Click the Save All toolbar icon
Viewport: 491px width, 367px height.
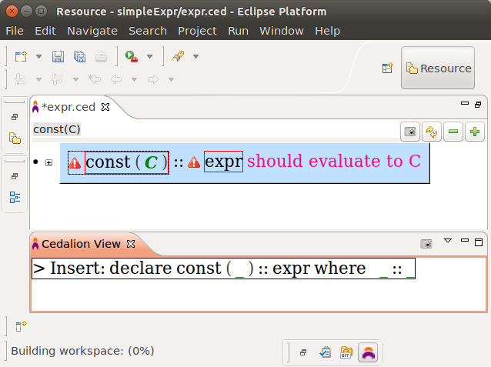coord(79,56)
